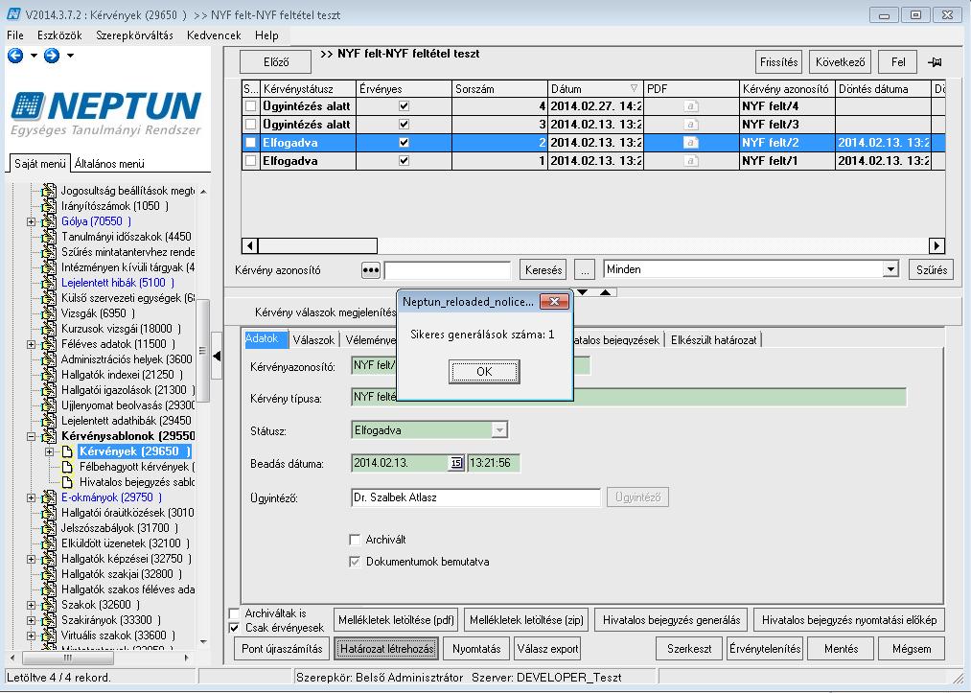Tick the select checkbox for NYF felt/3
This screenshot has width=971, height=693.
[250, 125]
